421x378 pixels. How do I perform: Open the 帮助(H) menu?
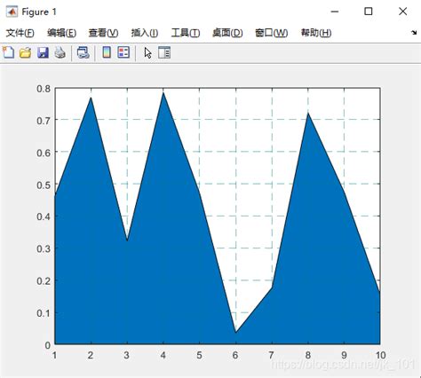click(x=316, y=33)
